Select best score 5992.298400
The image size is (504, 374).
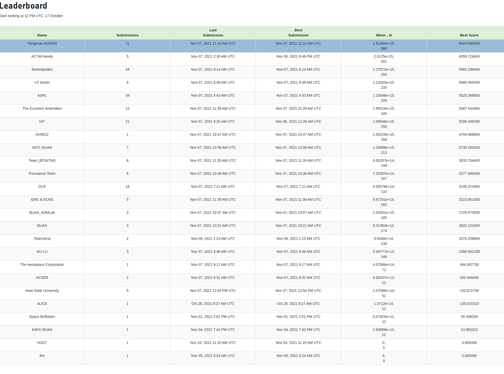click(x=469, y=69)
